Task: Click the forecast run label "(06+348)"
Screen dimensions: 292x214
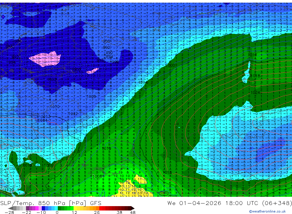Action: click(277, 203)
